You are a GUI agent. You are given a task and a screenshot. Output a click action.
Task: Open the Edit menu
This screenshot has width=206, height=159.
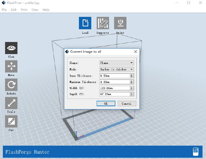pyautogui.click(x=14, y=10)
